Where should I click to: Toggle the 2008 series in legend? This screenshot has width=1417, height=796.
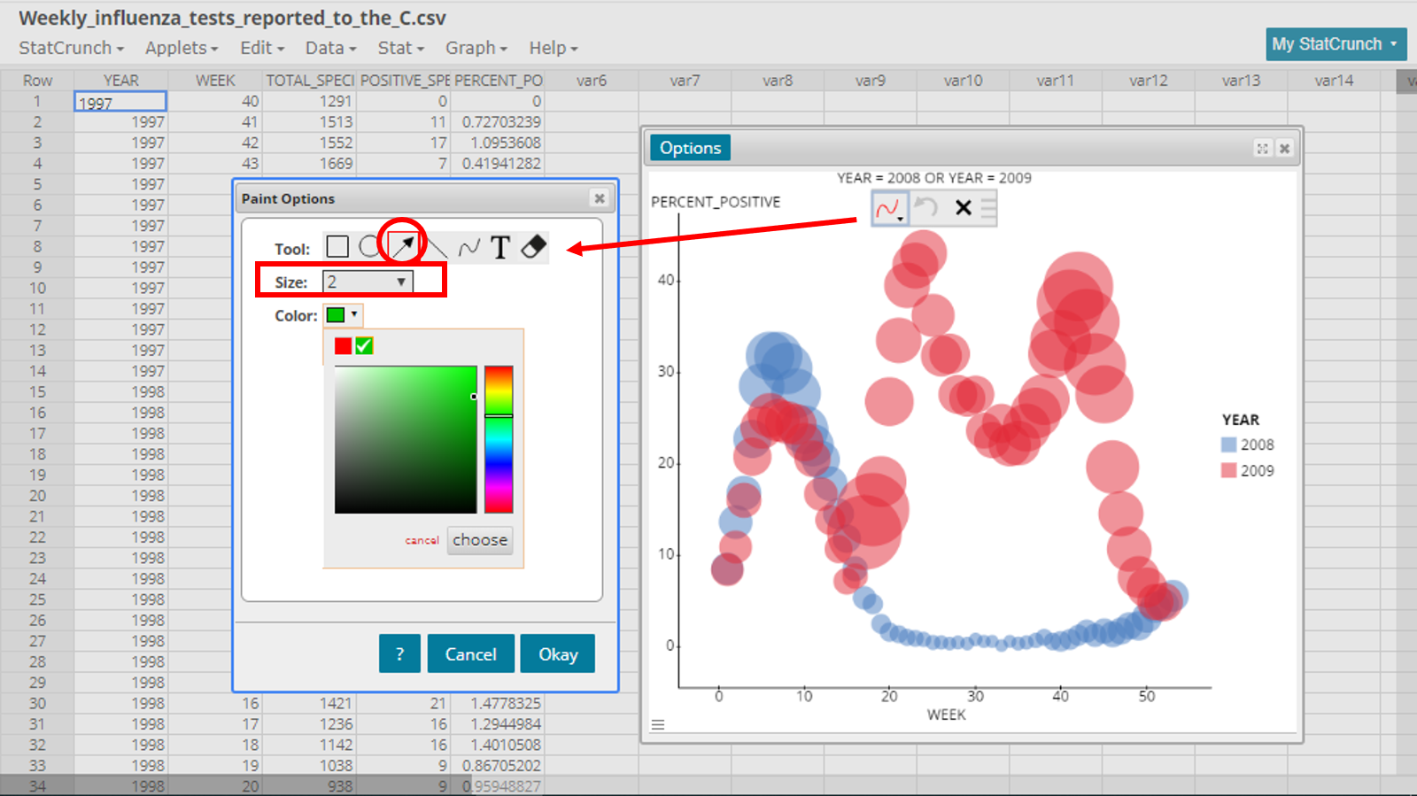(1247, 444)
